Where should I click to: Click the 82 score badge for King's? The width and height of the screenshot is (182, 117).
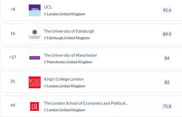(167, 82)
